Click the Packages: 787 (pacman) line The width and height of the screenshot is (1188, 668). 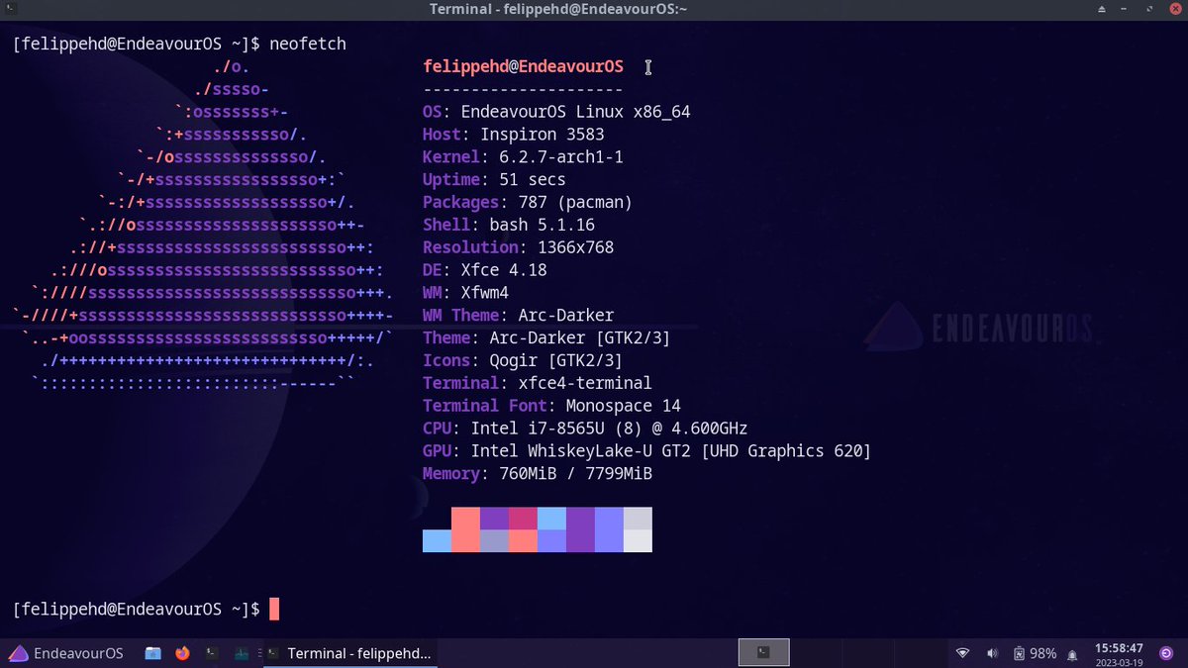click(x=528, y=202)
